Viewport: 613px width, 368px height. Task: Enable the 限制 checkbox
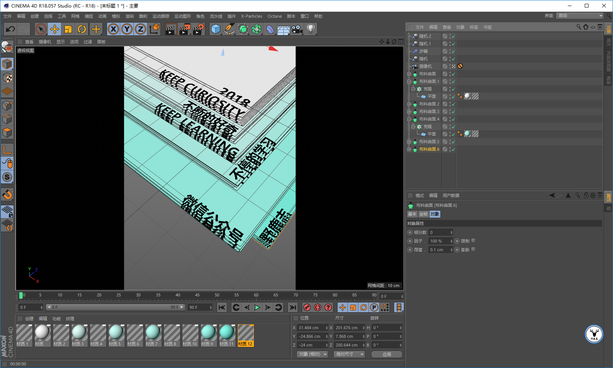(x=474, y=241)
